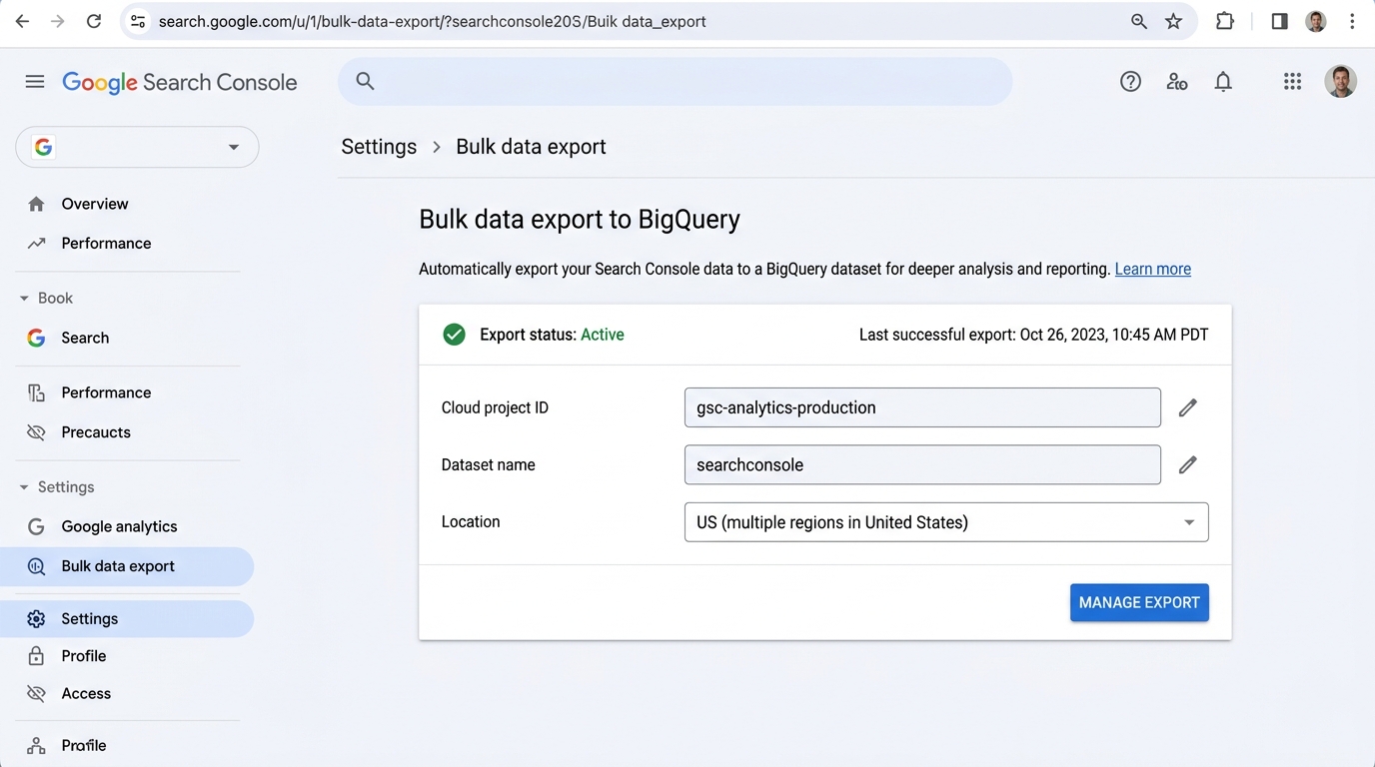Image resolution: width=1375 pixels, height=767 pixels.
Task: Open Settings with the gear icon in sidebar
Action: click(x=127, y=619)
